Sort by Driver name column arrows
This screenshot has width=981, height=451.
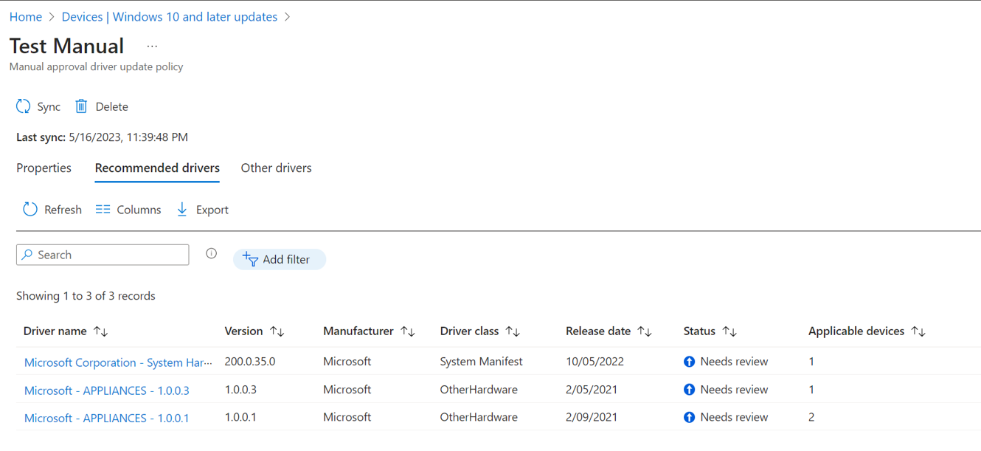click(x=101, y=331)
